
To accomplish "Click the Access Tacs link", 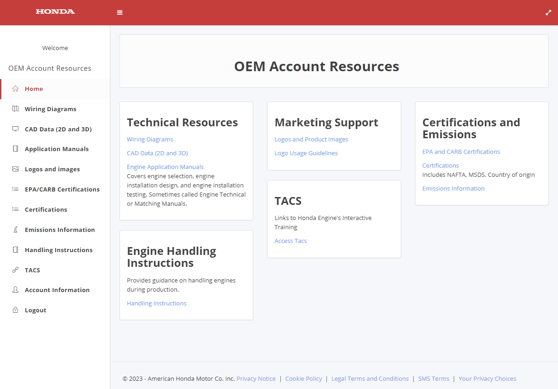I will click(x=290, y=241).
